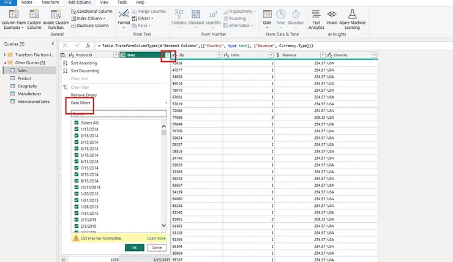Open the Revenue column filter dropdown
This screenshot has height=262, width=453.
pos(322,55)
